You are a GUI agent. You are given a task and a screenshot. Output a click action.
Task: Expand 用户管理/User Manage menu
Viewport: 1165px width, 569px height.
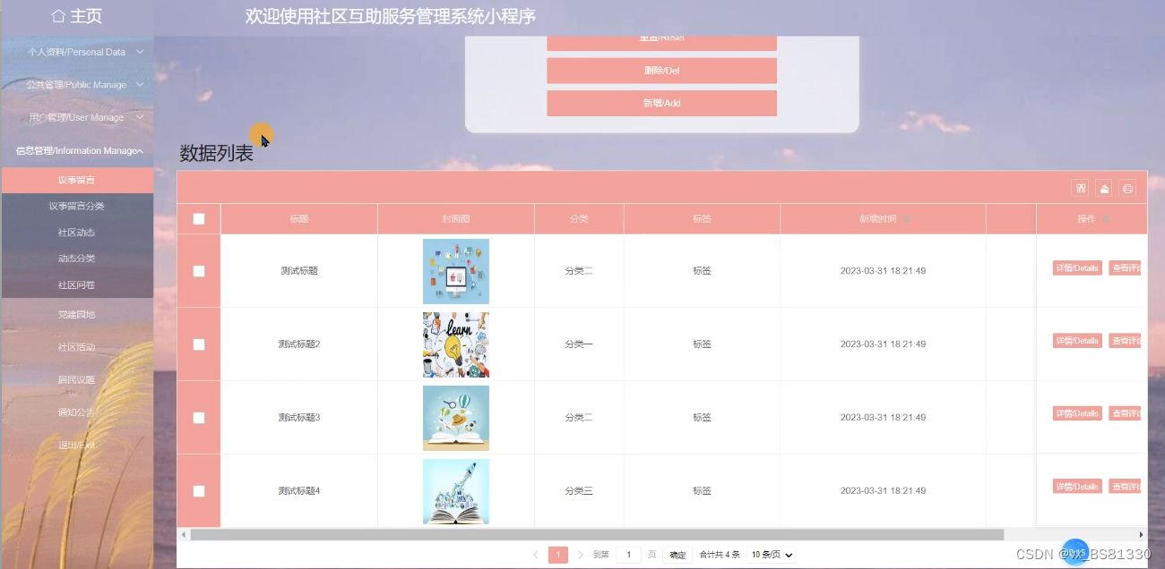pos(77,117)
